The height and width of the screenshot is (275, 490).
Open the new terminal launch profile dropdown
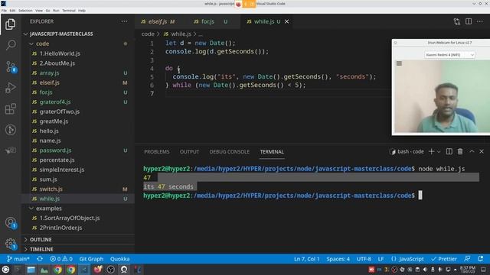[x=439, y=151]
